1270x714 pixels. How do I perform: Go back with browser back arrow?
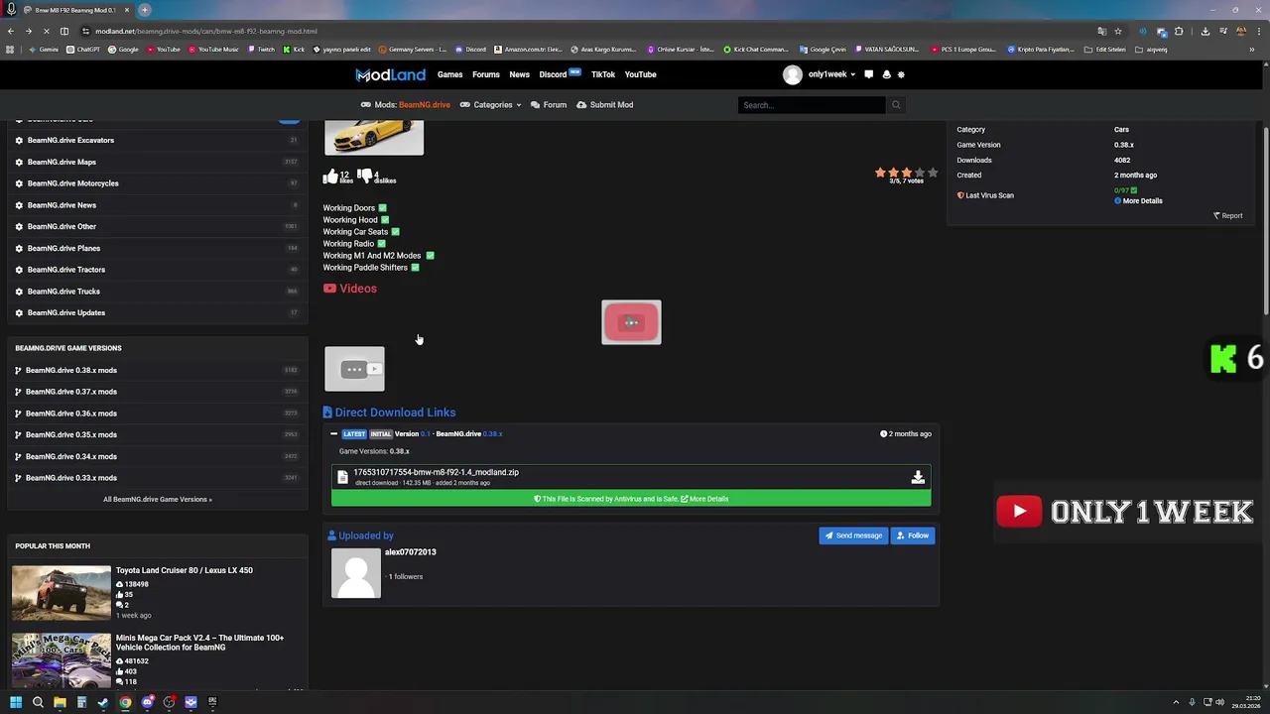[x=10, y=31]
